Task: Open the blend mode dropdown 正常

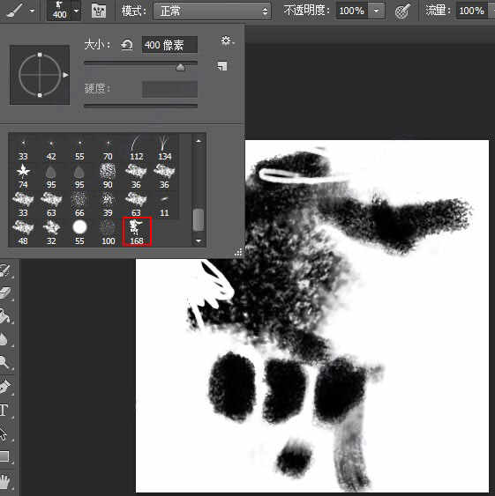Action: point(213,11)
